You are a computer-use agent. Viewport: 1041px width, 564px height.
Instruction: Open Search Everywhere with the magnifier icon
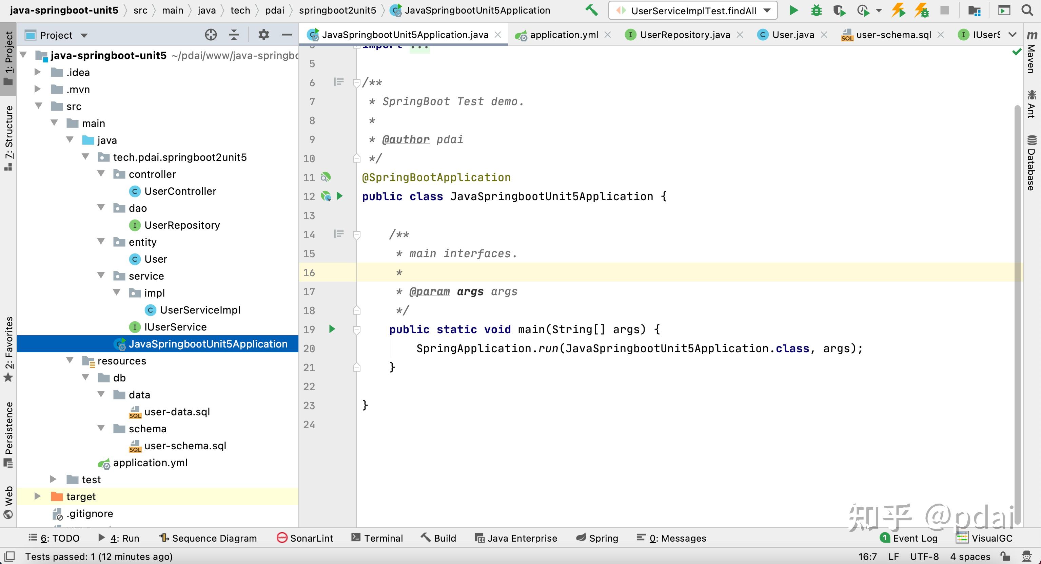point(1027,11)
